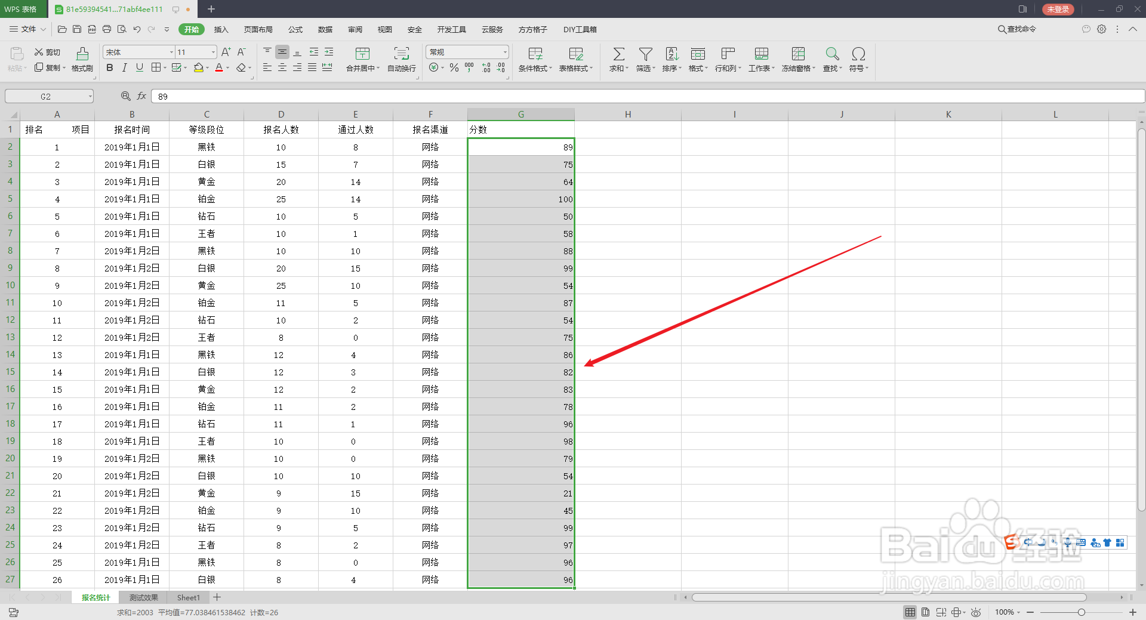Apply the AutoSum (求和) function
Image resolution: width=1146 pixels, height=620 pixels.
(619, 60)
